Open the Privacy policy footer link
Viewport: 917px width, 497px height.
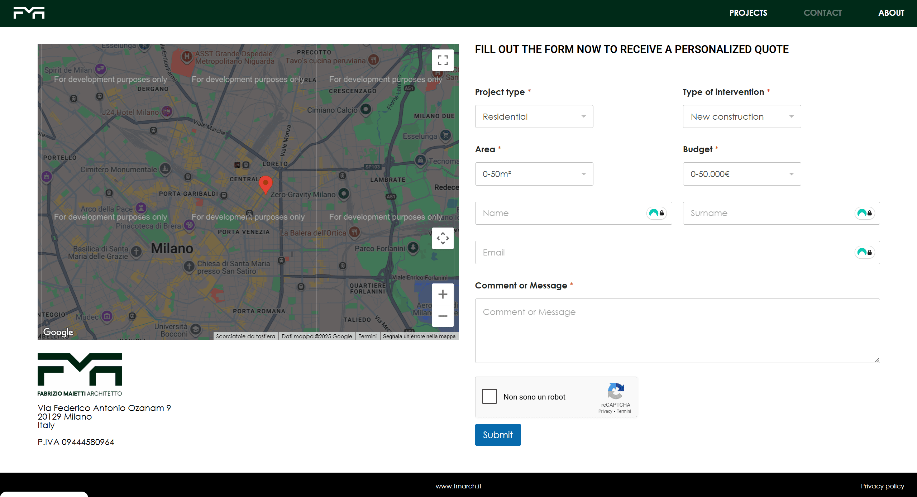click(x=882, y=486)
